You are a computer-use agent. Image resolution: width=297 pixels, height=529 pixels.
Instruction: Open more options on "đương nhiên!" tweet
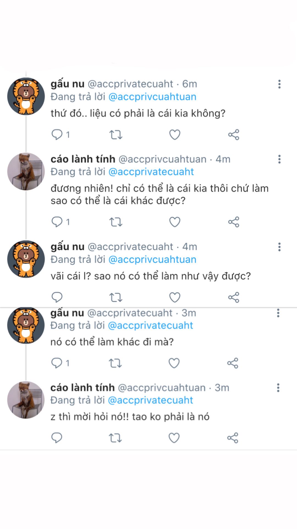pyautogui.click(x=279, y=159)
